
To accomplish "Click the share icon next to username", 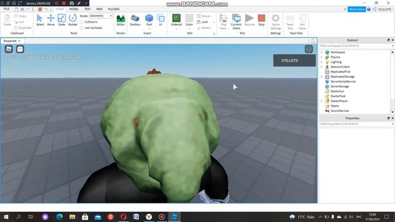I will pyautogui.click(x=375, y=9).
